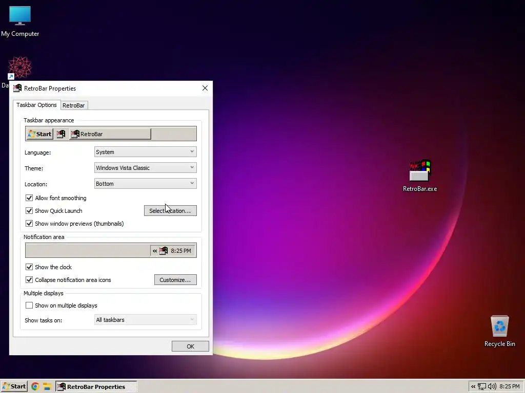Open the Theme dropdown
Image resolution: width=525 pixels, height=393 pixels.
(x=145, y=168)
